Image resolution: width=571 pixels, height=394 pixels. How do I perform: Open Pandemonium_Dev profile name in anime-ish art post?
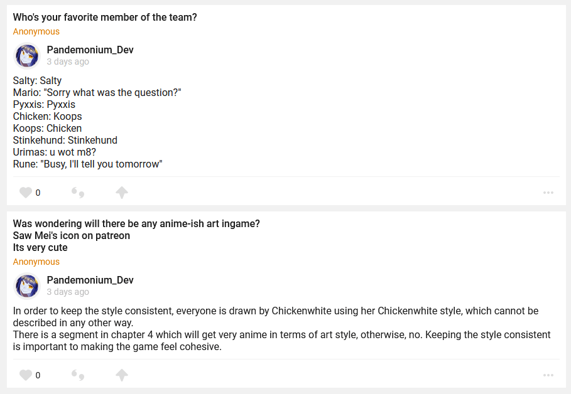click(x=90, y=280)
